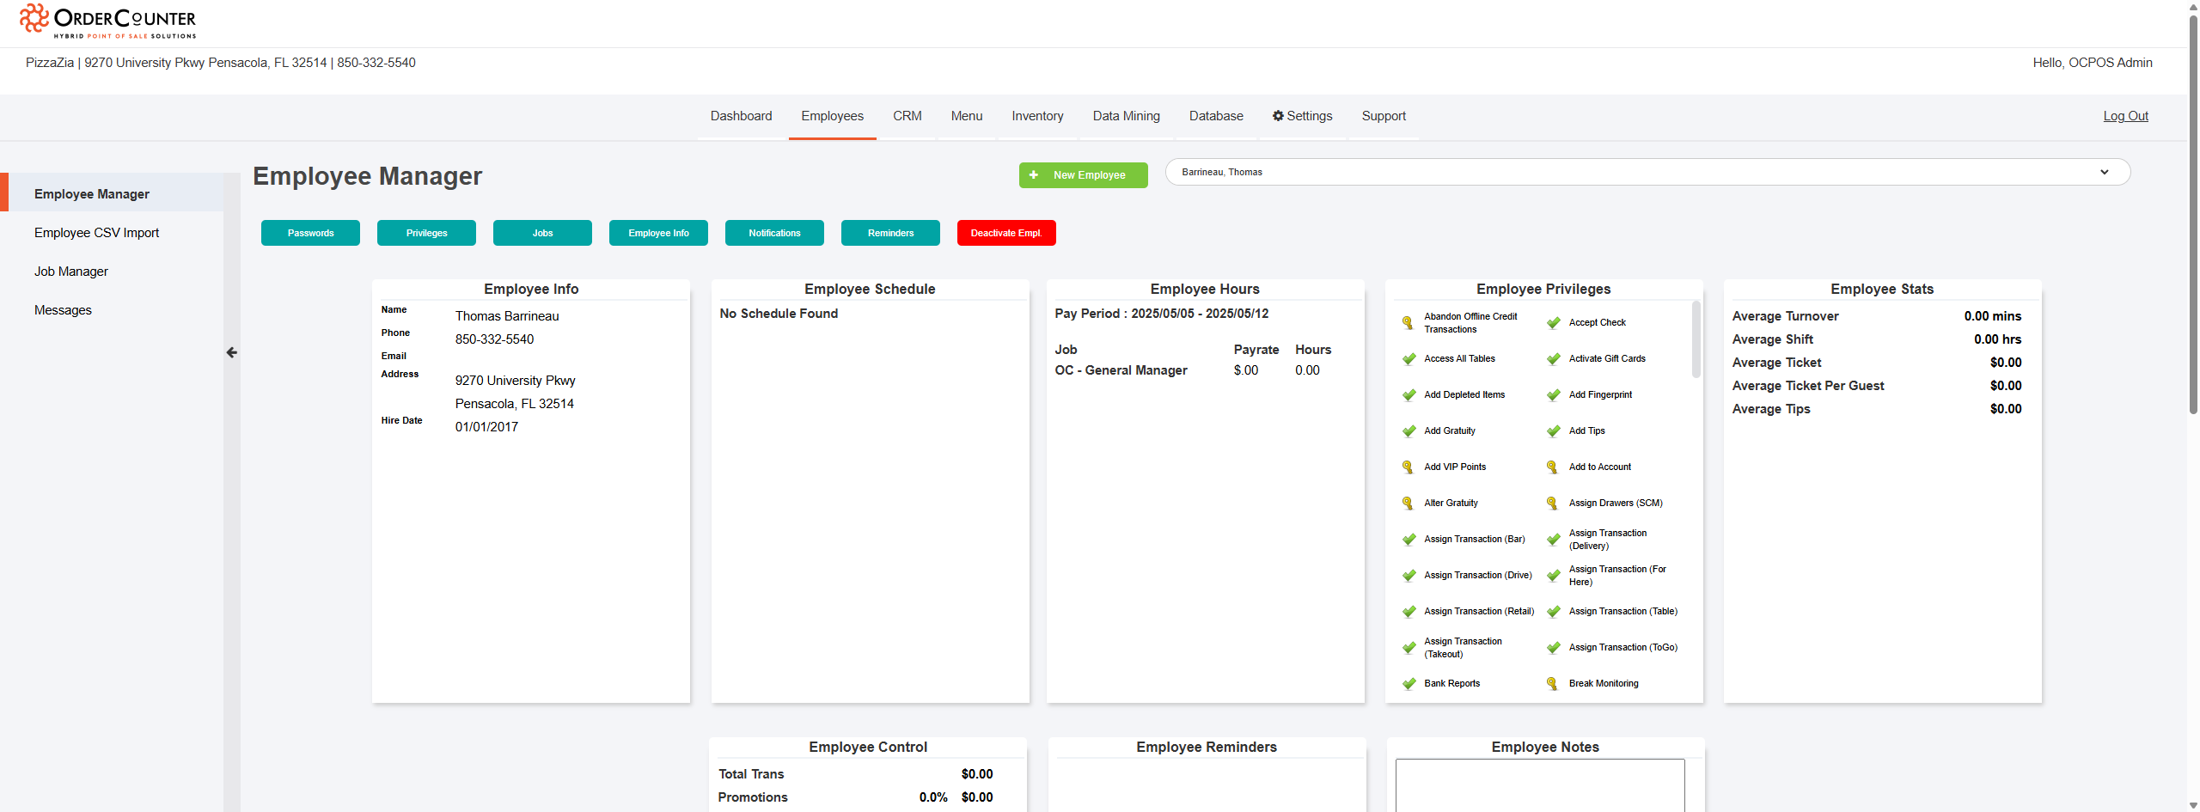Image resolution: width=2200 pixels, height=812 pixels.
Task: Go to the Dashboard tab
Action: (x=741, y=116)
